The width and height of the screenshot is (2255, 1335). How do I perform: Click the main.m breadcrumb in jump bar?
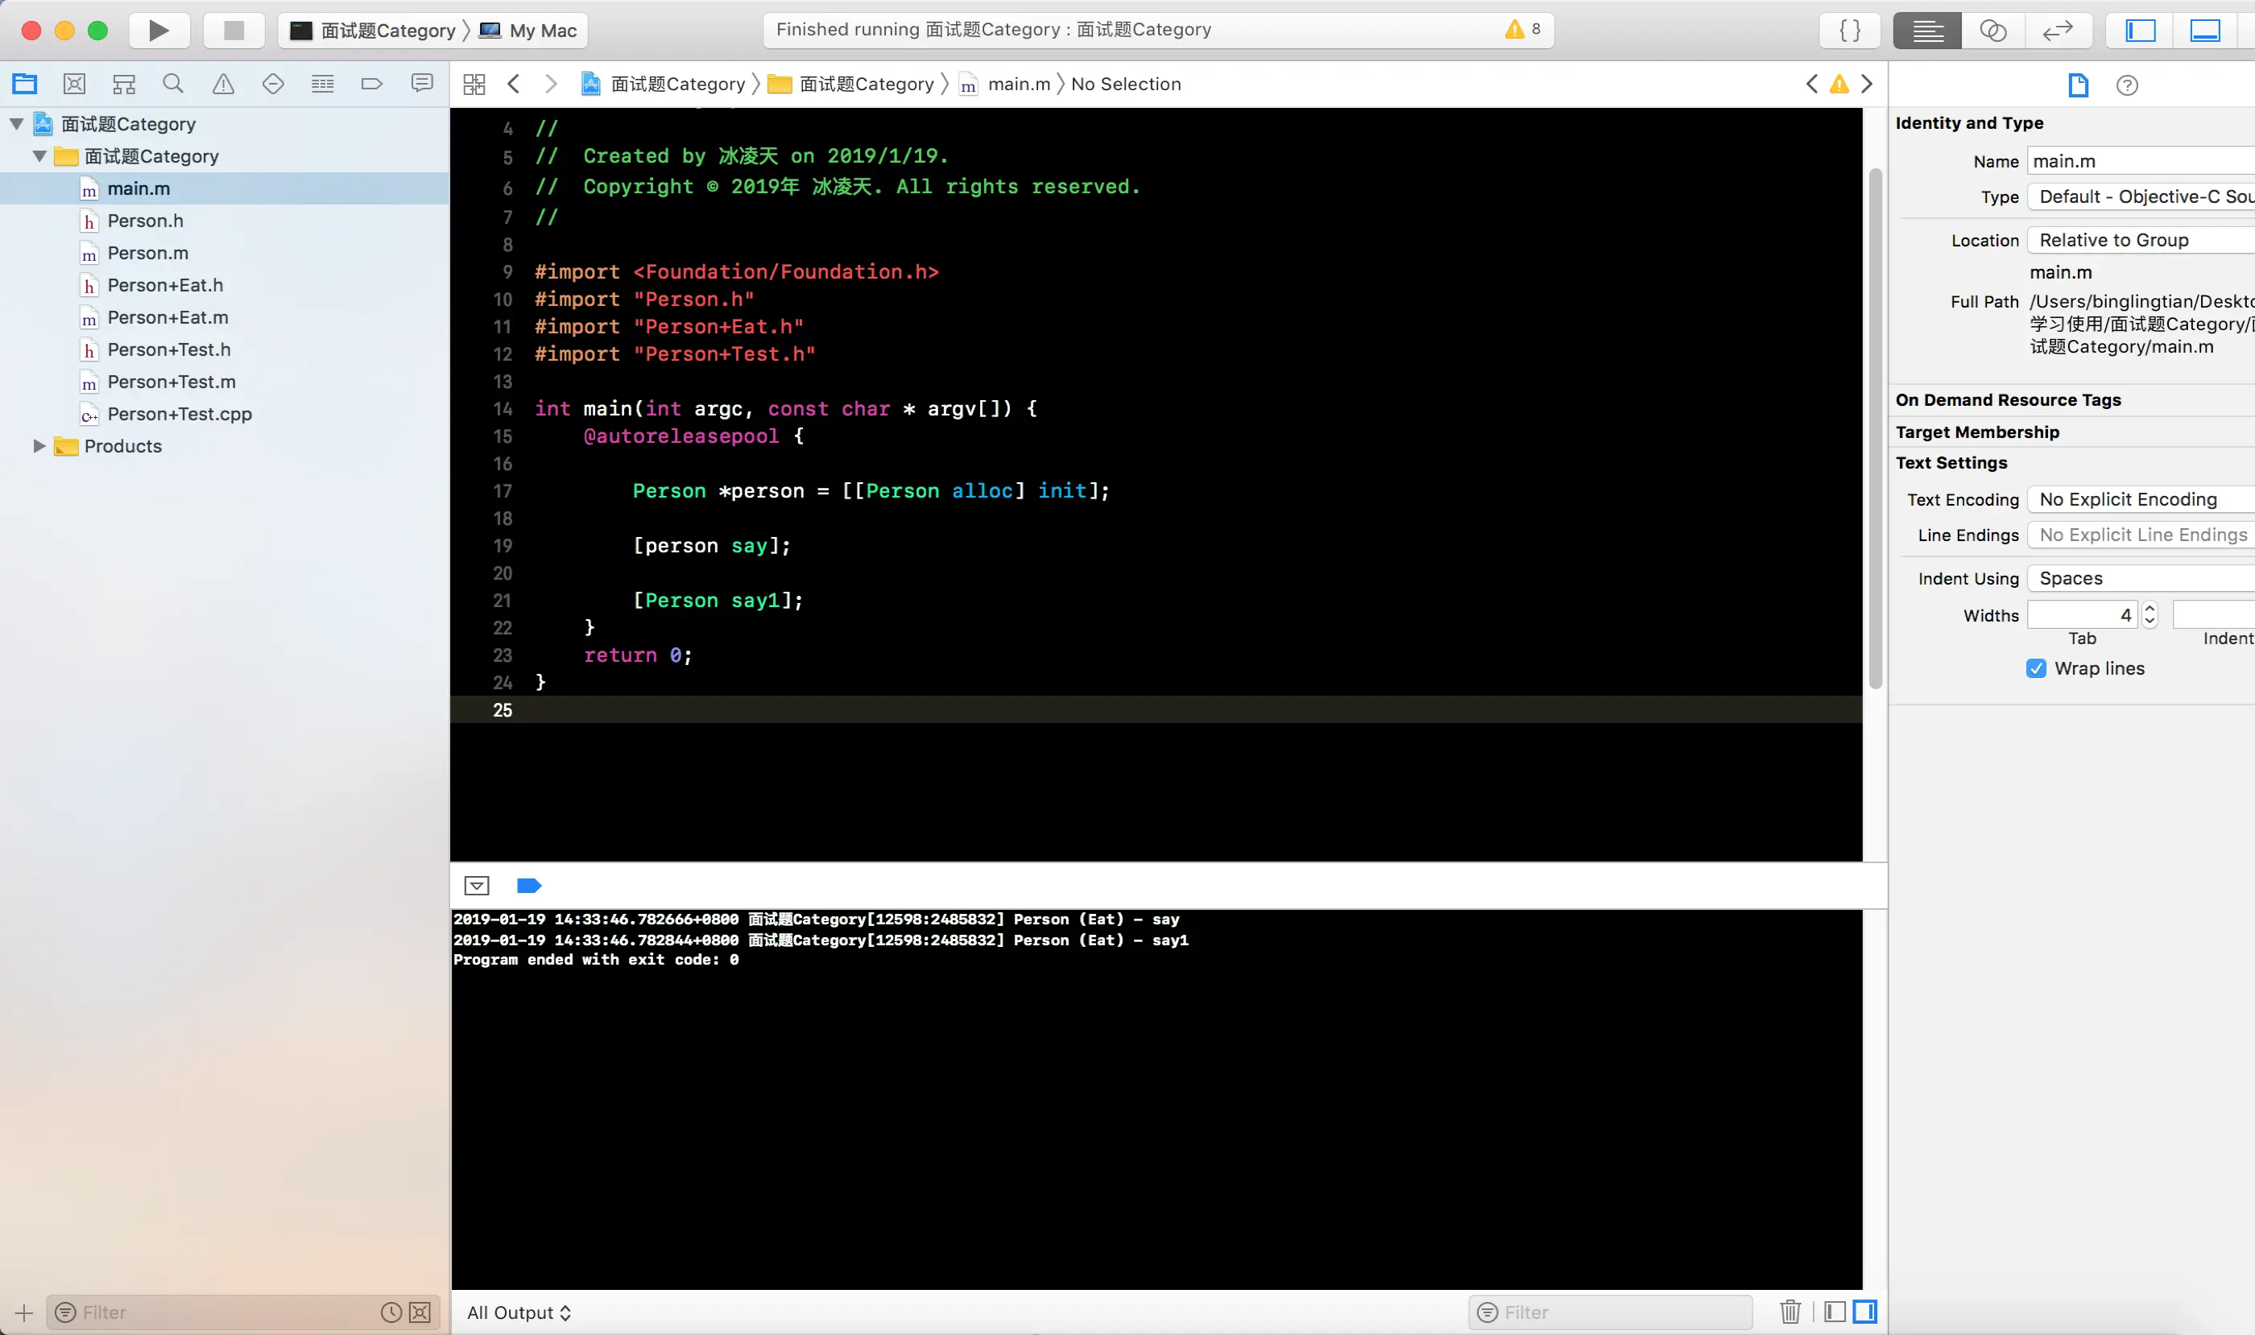1018,85
